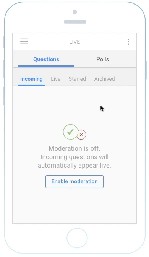Viewport: 149px width, 257px height.
Task: Click the phone's mute switch on left edge
Action: [3, 42]
